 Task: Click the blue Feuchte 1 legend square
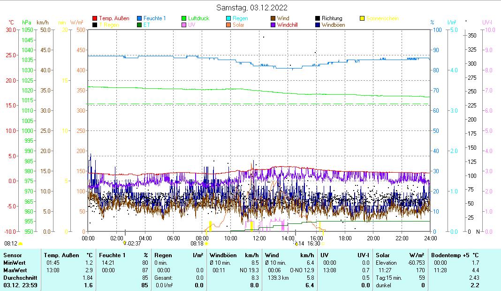pyautogui.click(x=139, y=18)
